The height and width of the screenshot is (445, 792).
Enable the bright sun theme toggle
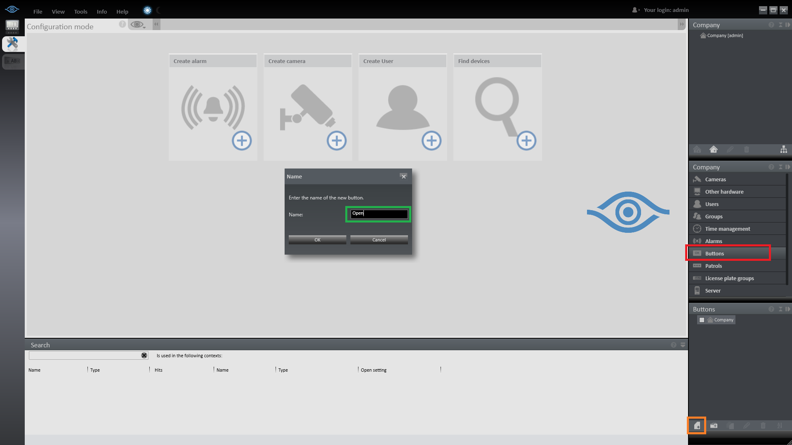point(147,11)
